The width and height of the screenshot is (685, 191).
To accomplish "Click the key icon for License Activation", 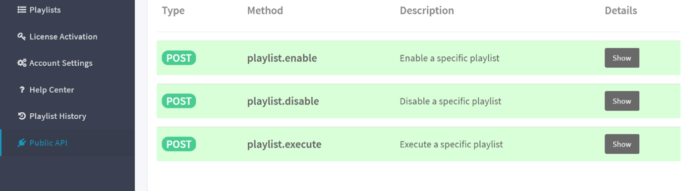I will point(21,37).
